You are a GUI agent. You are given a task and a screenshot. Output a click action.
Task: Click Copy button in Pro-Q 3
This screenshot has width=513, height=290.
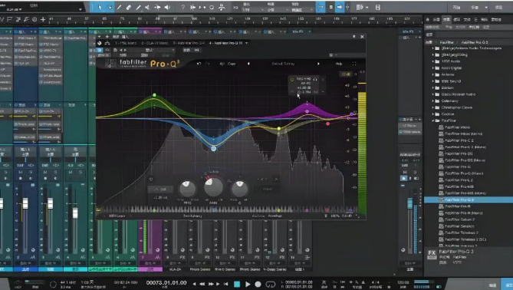click(232, 64)
